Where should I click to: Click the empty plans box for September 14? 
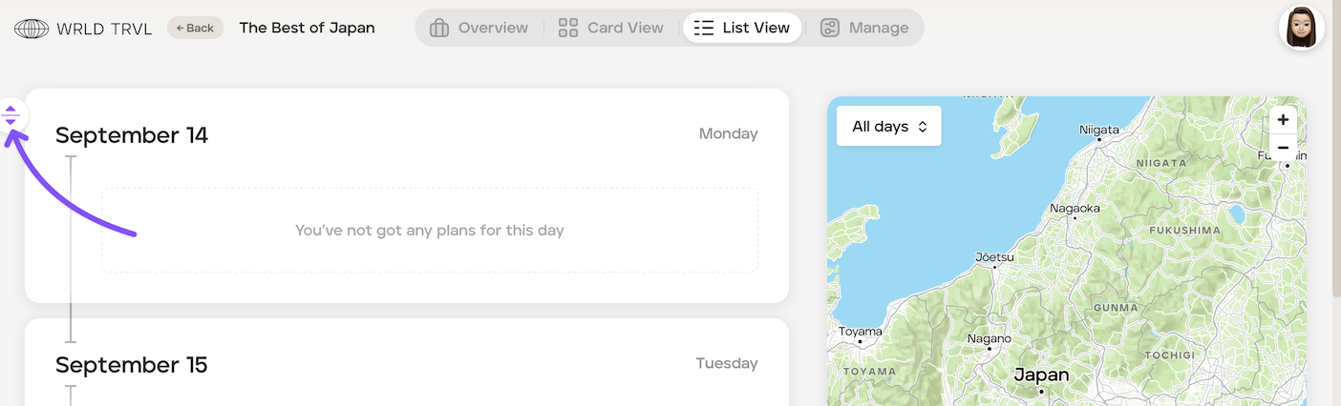430,230
